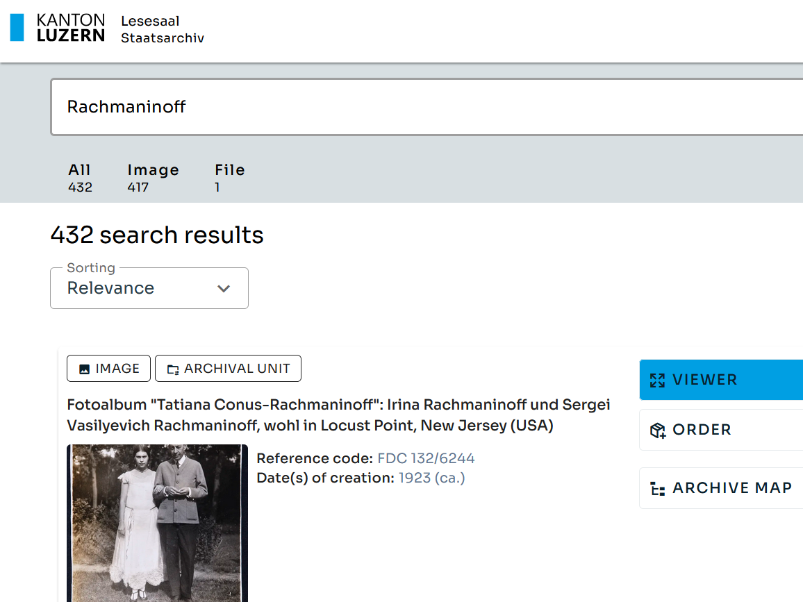Open the Sorting dropdown showing Relevance
Image resolution: width=803 pixels, height=602 pixels.
click(x=149, y=288)
